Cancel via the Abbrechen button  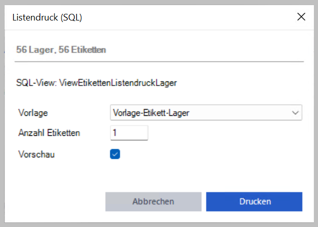click(x=153, y=202)
